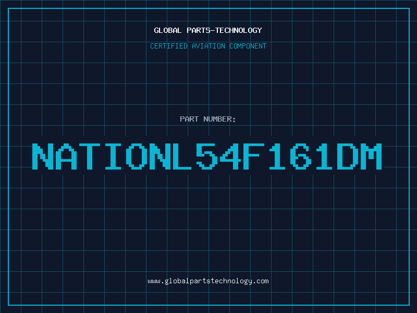Viewport: 417px width, 313px height.
Task: Select the CERTIFIED AVIATION COMPONENT subtitle
Action: tap(208, 46)
